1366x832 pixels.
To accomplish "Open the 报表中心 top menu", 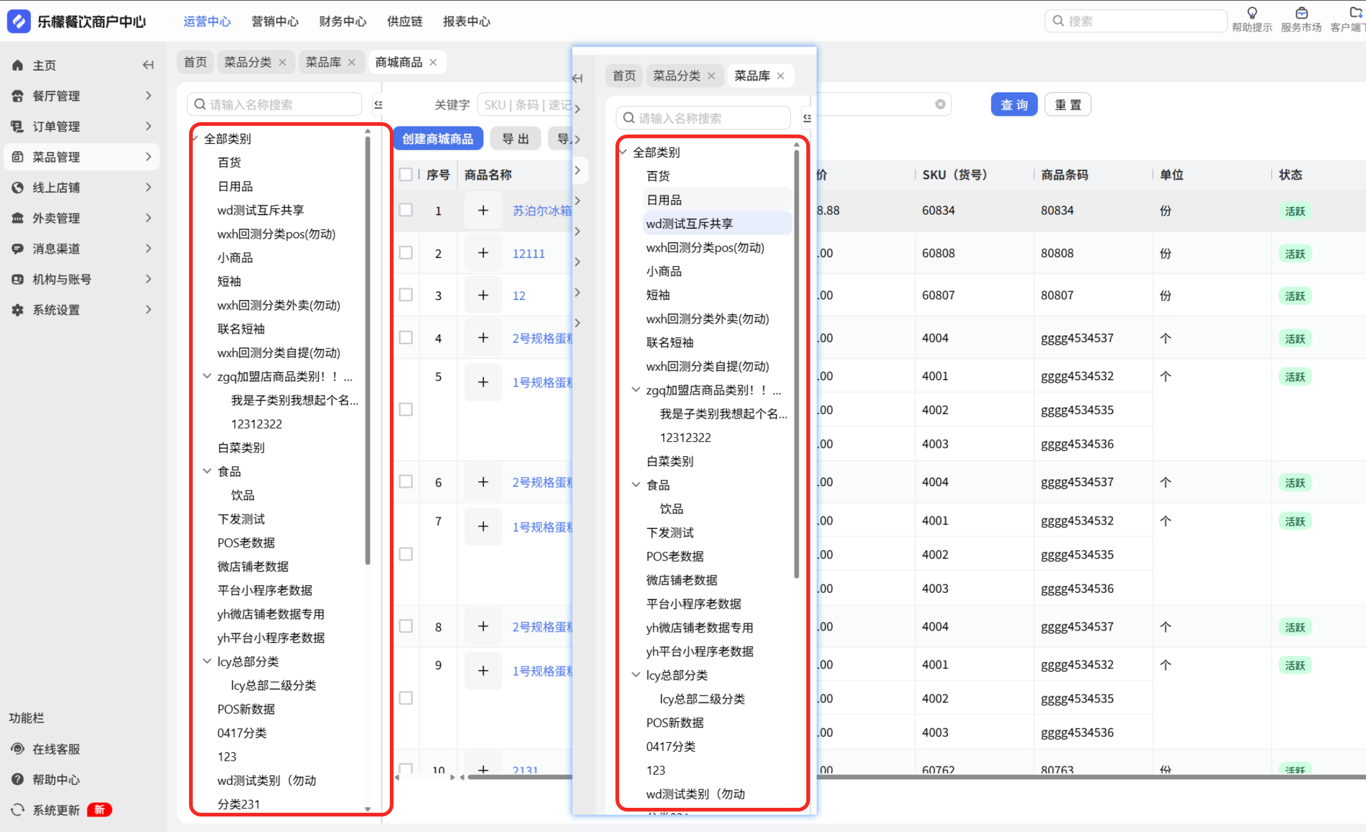I will tap(467, 22).
